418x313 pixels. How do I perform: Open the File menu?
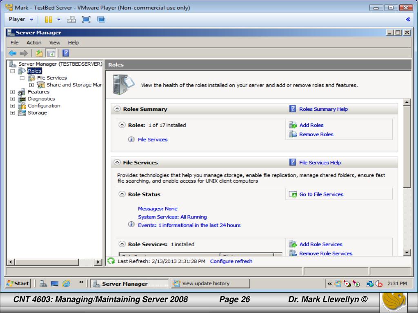click(x=14, y=42)
